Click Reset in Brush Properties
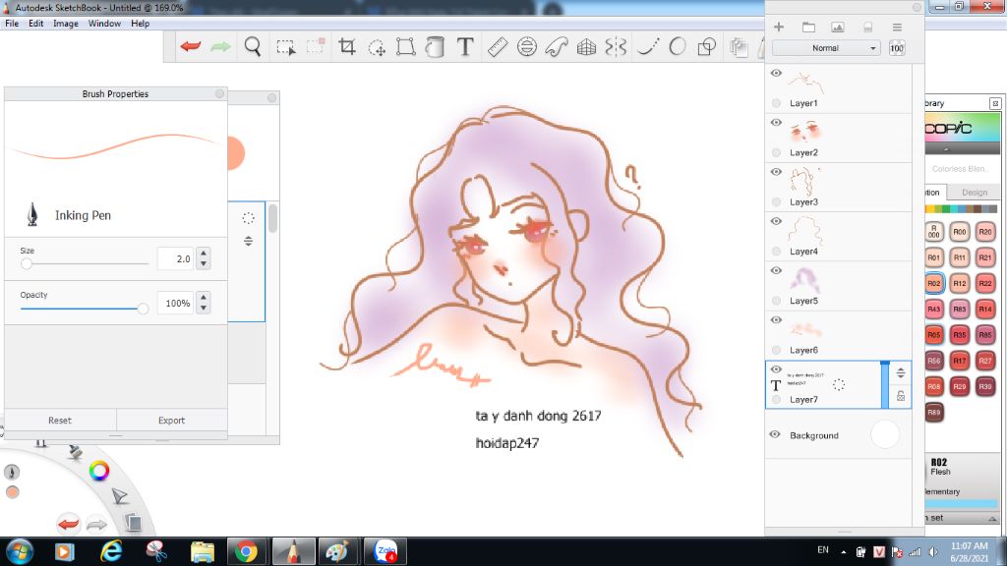 (60, 421)
